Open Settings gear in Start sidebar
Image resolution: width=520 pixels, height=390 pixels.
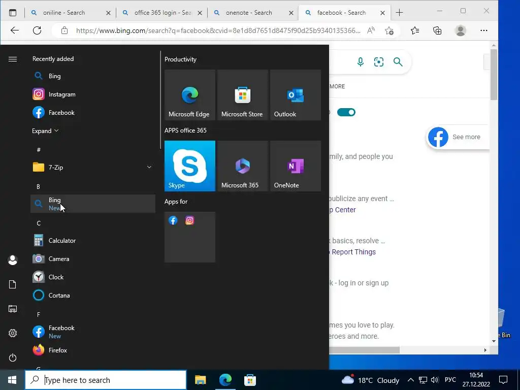[x=13, y=333]
